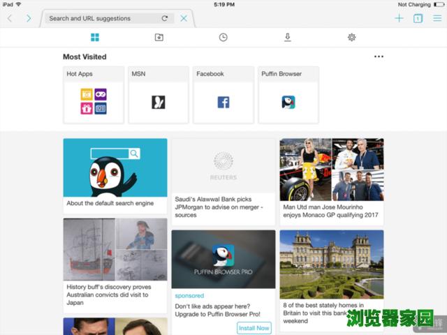Focus the Search and URL input field
This screenshot has width=447, height=335.
click(x=101, y=18)
